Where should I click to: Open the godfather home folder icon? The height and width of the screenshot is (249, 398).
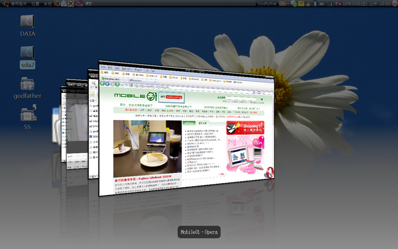pos(27,88)
